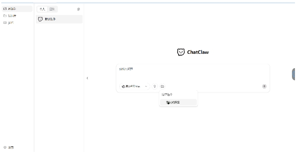Screen dimensions: 298x158
Task: Select the default assistant row
Action: coord(59,19)
